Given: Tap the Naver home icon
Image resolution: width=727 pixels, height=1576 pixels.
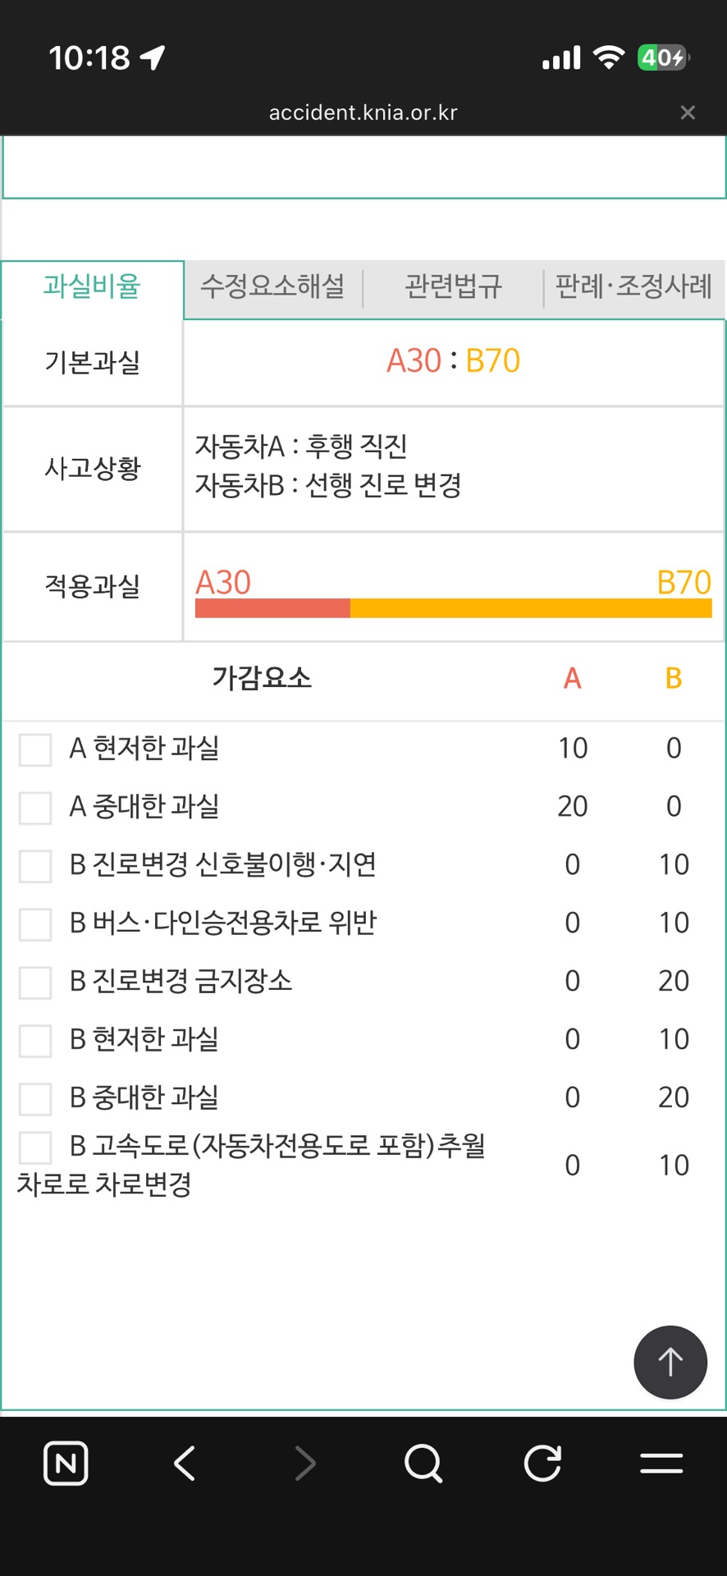Looking at the screenshot, I should (66, 1463).
